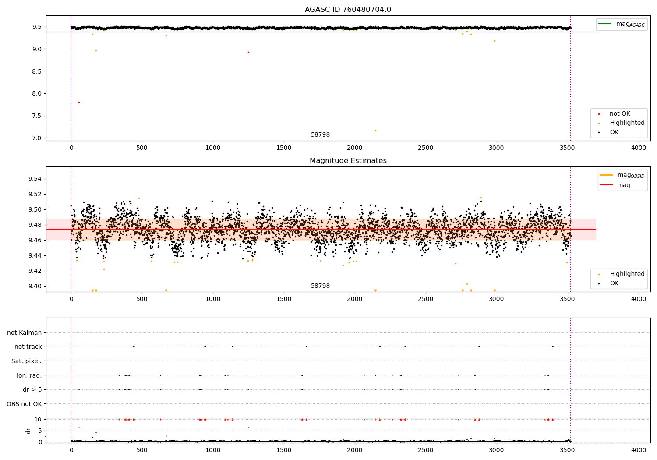Click the 'OBS not OK' row label
Image resolution: width=657 pixels, height=460 pixels.
(x=25, y=404)
